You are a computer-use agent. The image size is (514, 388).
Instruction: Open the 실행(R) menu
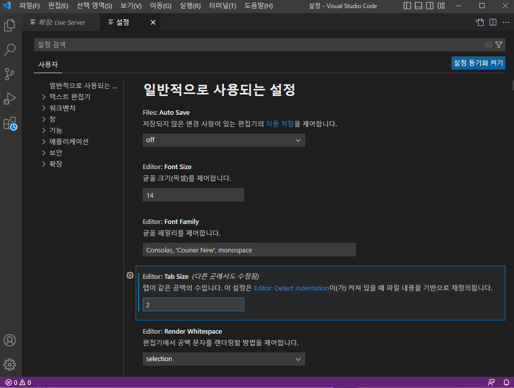pos(190,6)
